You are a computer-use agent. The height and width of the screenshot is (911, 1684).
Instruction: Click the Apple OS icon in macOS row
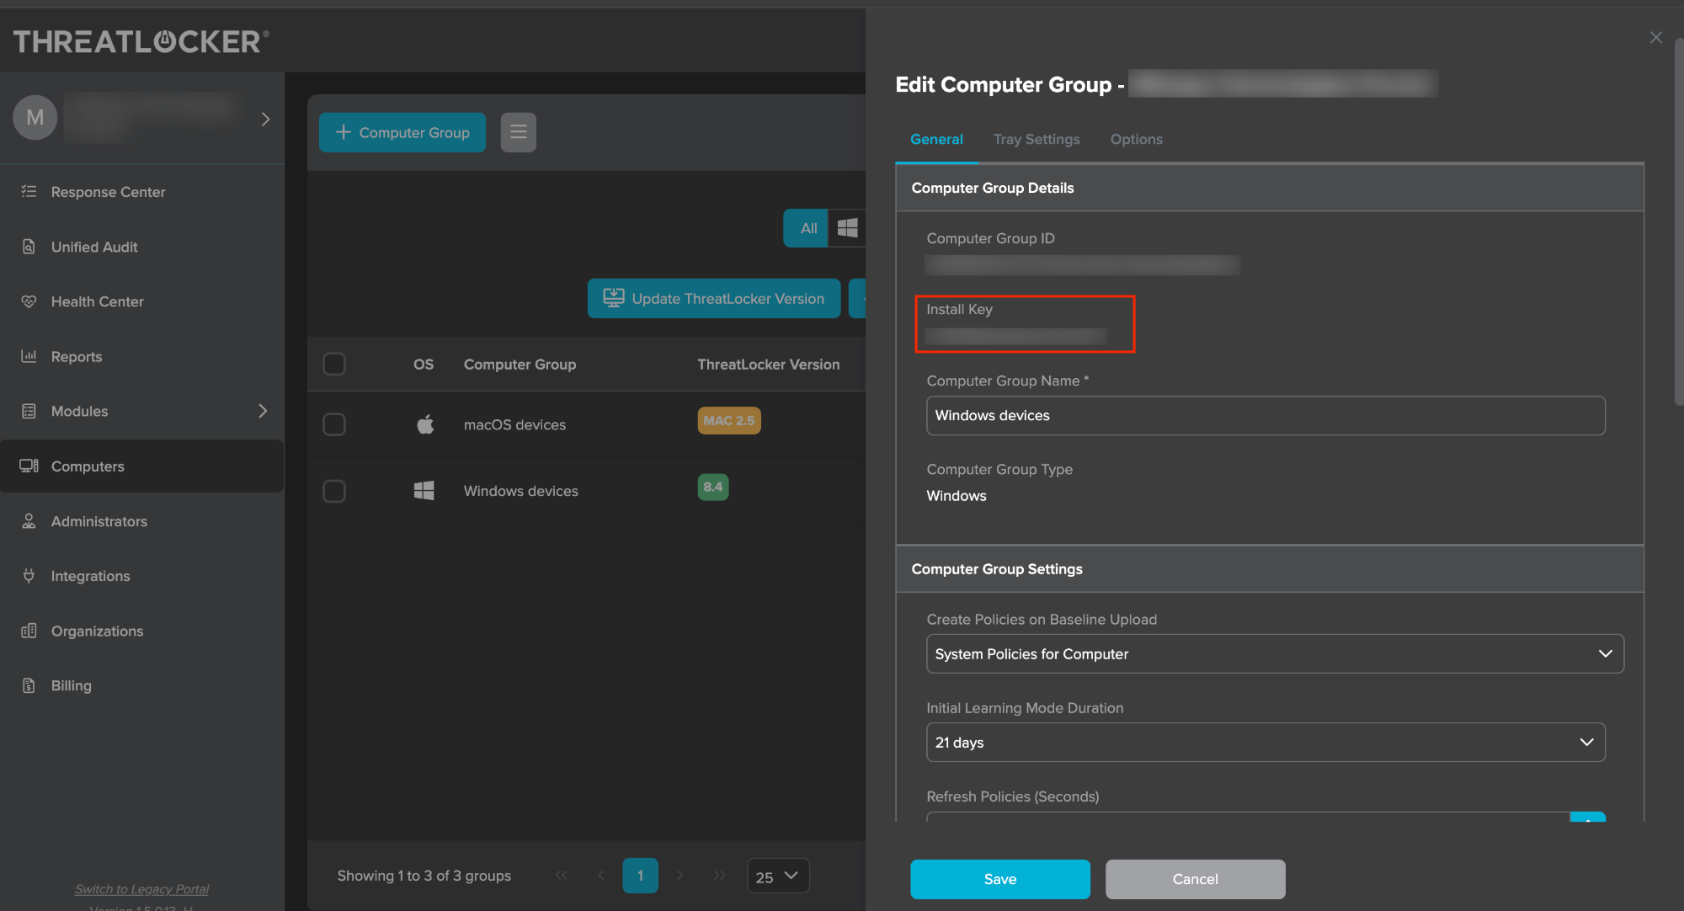coord(425,424)
